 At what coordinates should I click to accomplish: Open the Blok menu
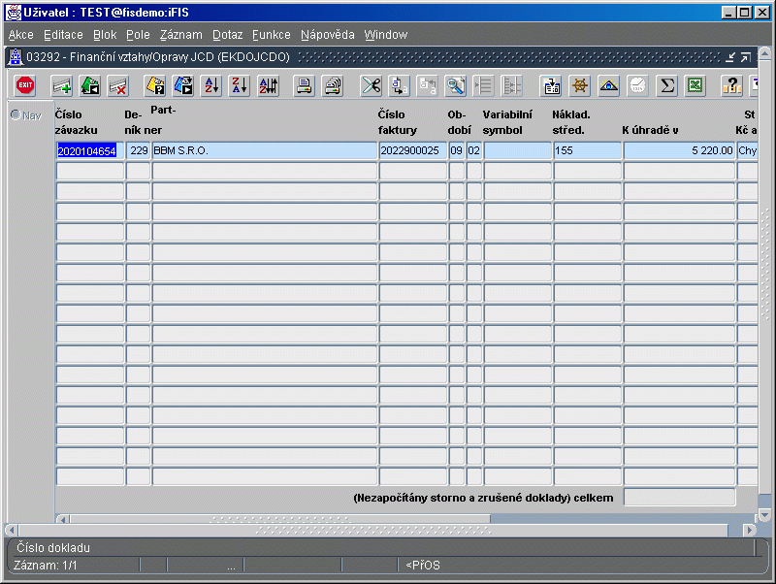click(x=105, y=35)
